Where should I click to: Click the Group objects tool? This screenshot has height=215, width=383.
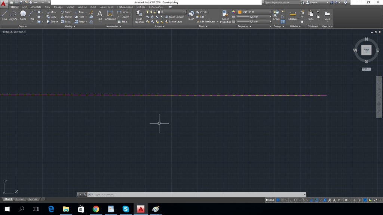point(276,15)
